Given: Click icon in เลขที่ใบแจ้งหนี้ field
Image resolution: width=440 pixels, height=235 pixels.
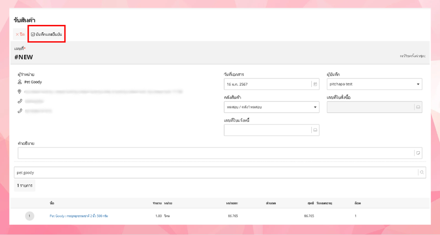Looking at the screenshot, I should 315,130.
